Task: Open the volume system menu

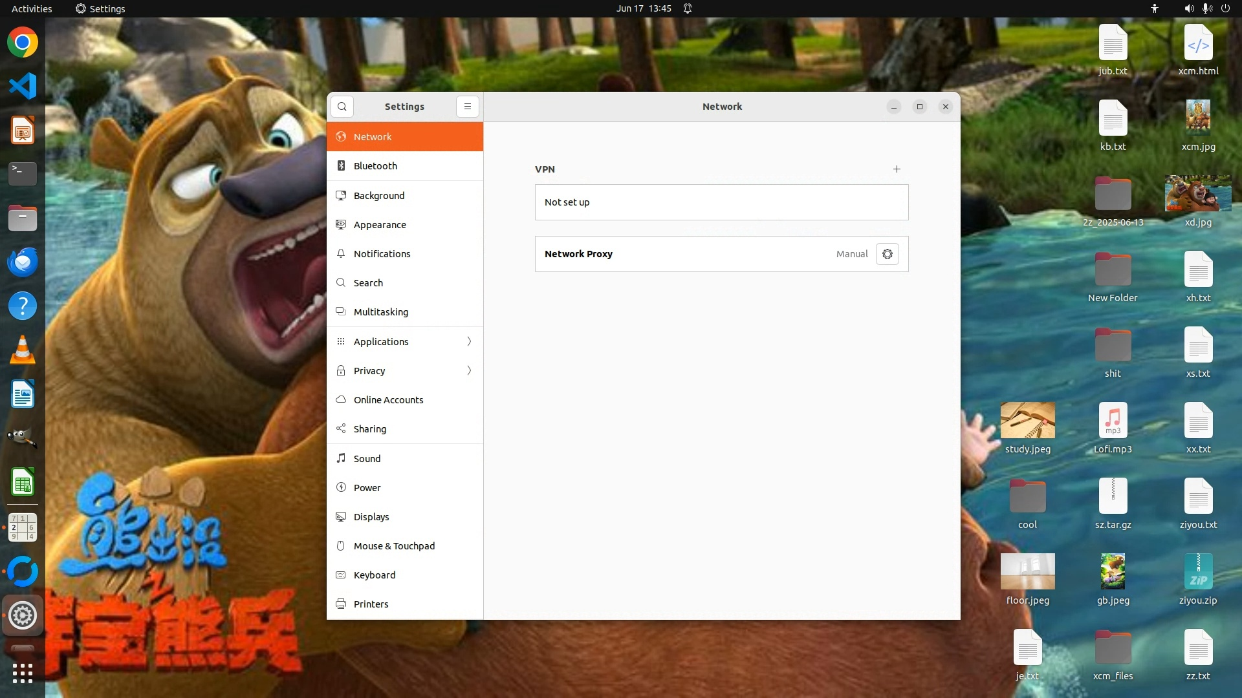Action: click(x=1189, y=8)
